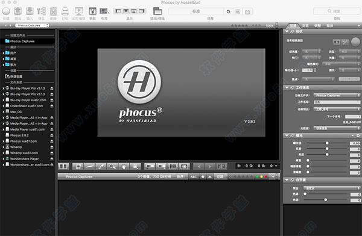Viewport: 362px width, 236px height.
Task: Switch to the 拍摄 tab
Action: click(x=293, y=25)
